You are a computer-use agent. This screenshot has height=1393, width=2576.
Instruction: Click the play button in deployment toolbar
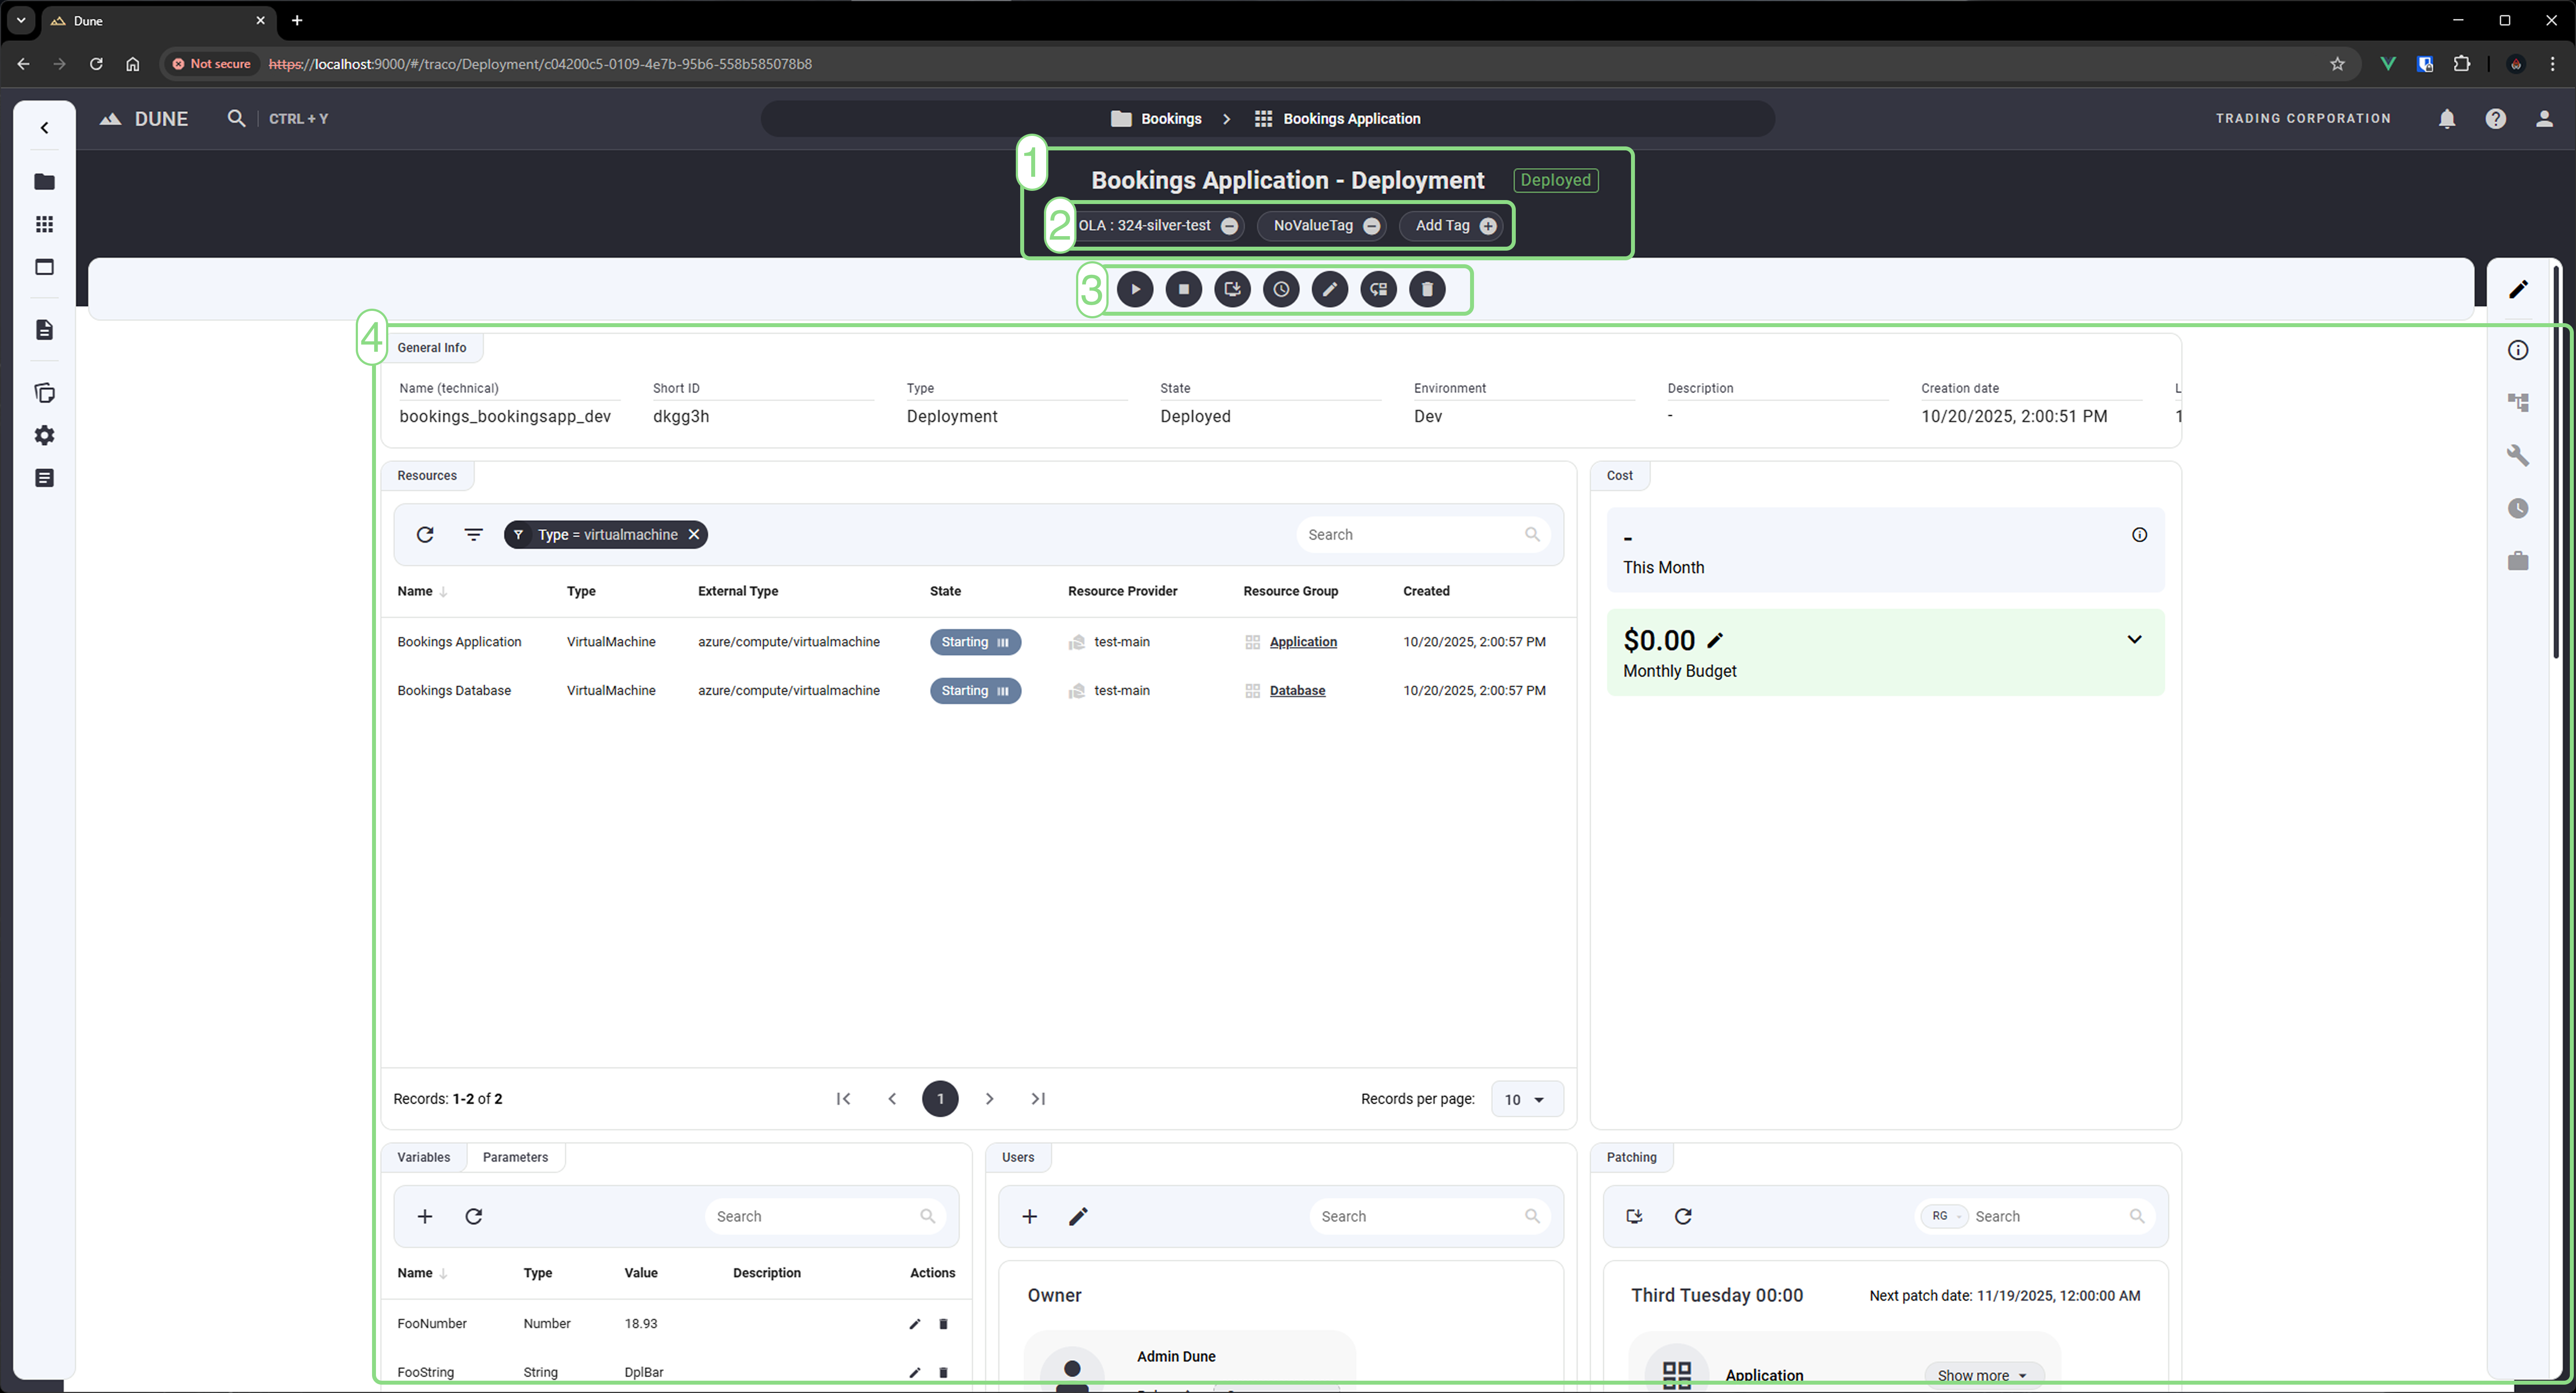coord(1135,289)
